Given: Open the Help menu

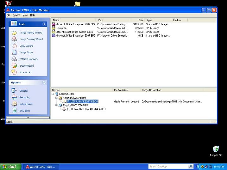Looking at the screenshot, I should [33, 15].
